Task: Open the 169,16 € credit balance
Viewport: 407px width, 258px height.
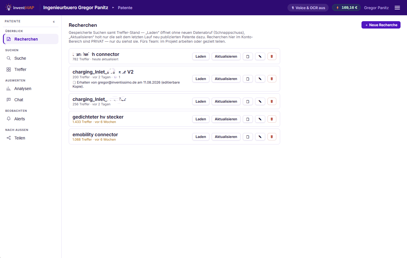Action: click(346, 8)
